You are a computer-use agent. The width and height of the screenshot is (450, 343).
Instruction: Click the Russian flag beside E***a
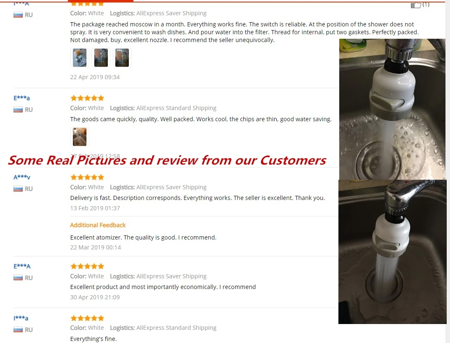pos(18,110)
